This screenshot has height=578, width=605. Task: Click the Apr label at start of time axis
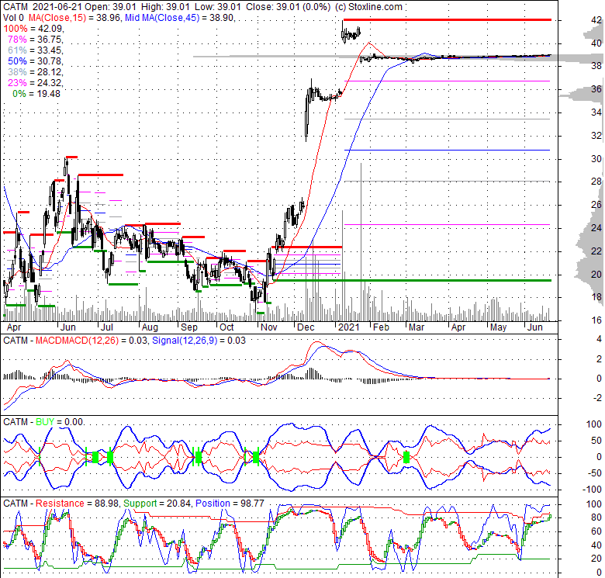pyautogui.click(x=14, y=327)
